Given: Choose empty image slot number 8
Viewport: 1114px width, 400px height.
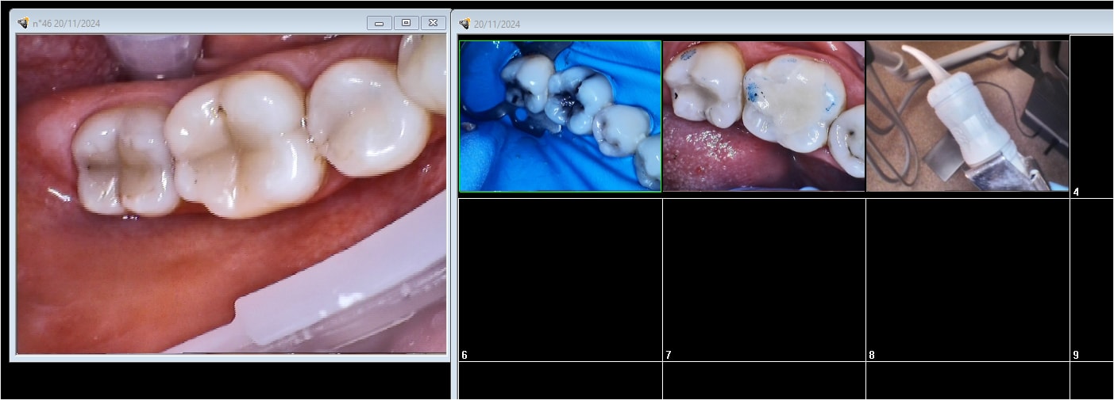Looking at the screenshot, I should click(x=967, y=280).
